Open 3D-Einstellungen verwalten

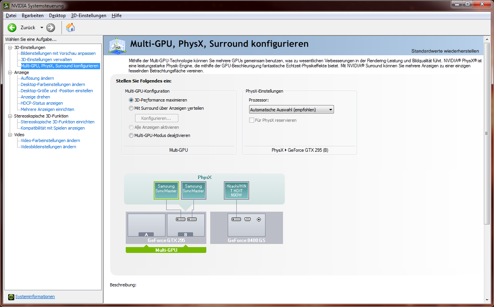pyautogui.click(x=46, y=60)
